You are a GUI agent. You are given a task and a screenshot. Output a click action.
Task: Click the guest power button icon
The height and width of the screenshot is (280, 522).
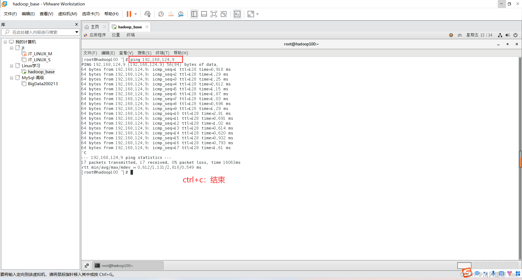pos(515,35)
